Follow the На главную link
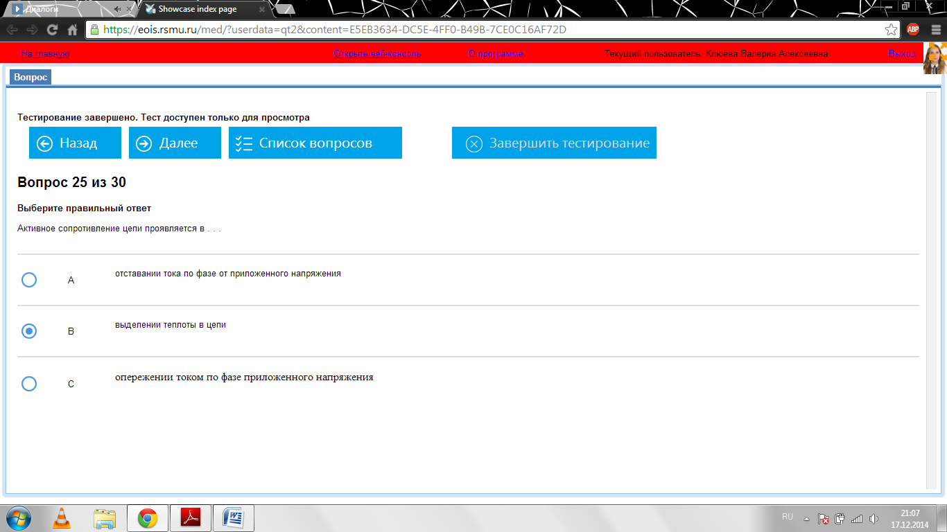 (x=45, y=53)
